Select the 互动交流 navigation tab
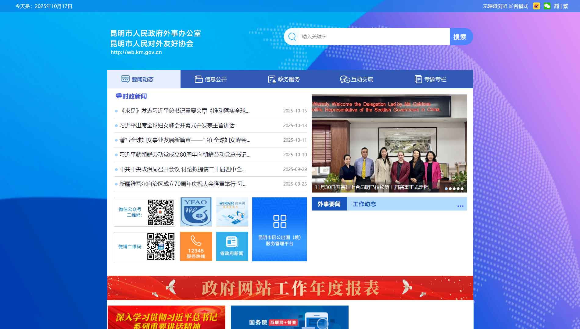 (x=363, y=79)
